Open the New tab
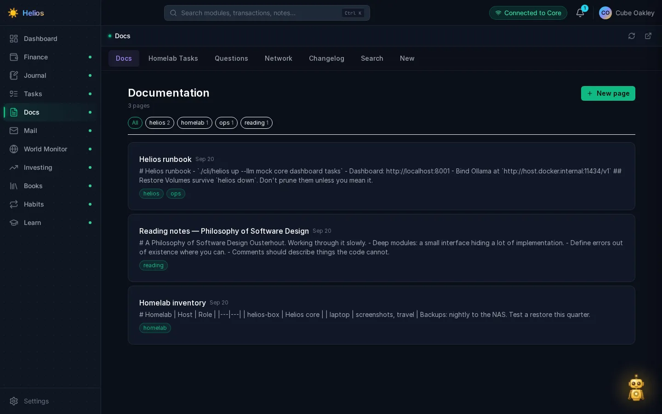The image size is (662, 414). pyautogui.click(x=407, y=58)
